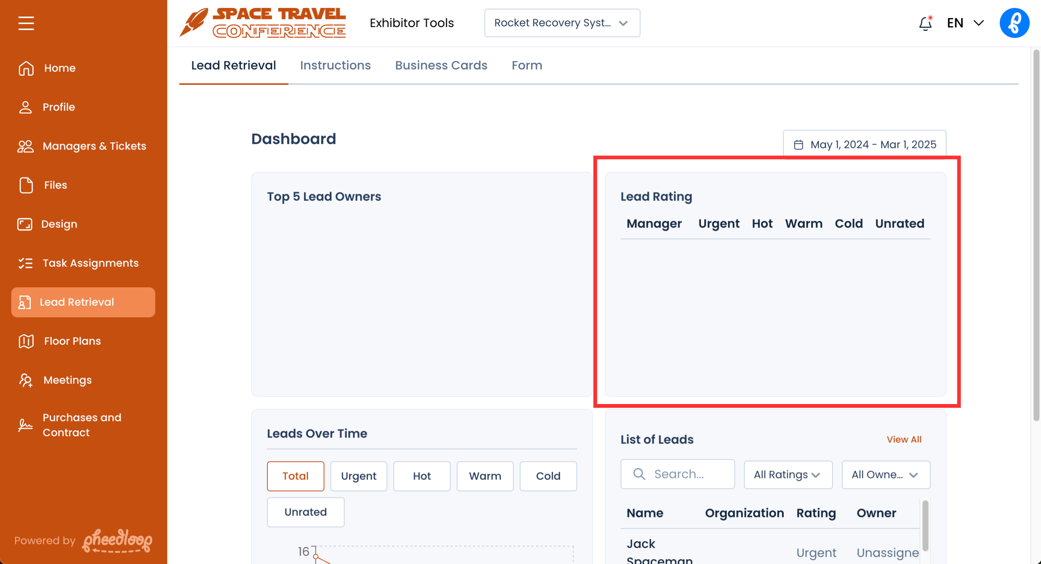Image resolution: width=1041 pixels, height=564 pixels.
Task: Open the Form tab
Action: click(527, 65)
